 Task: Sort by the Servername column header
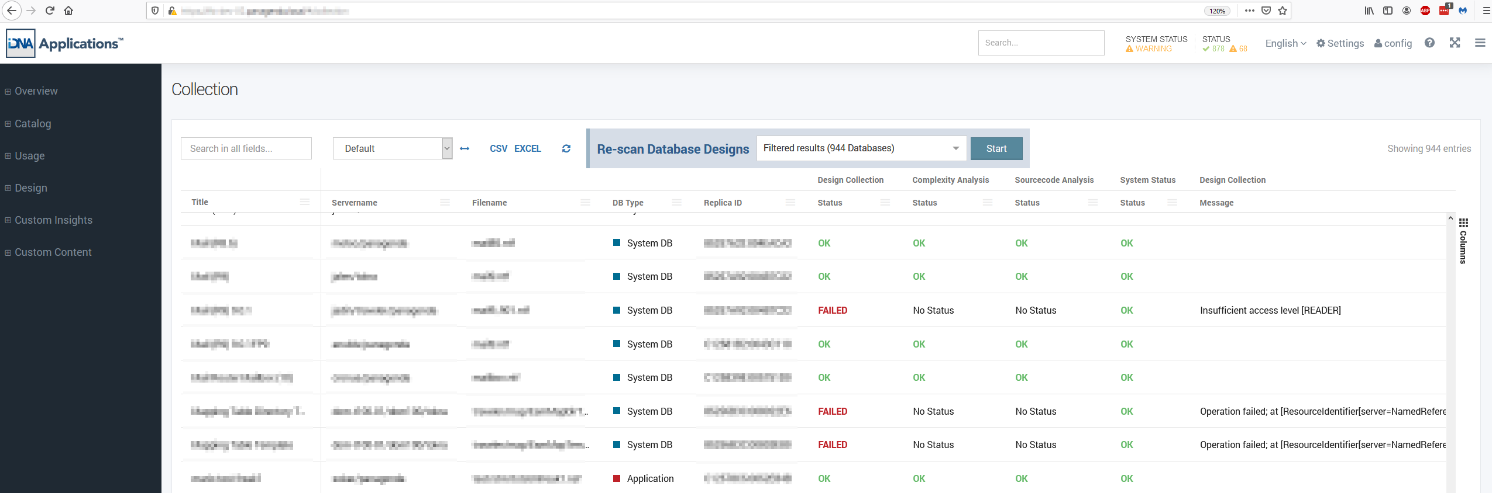[354, 203]
